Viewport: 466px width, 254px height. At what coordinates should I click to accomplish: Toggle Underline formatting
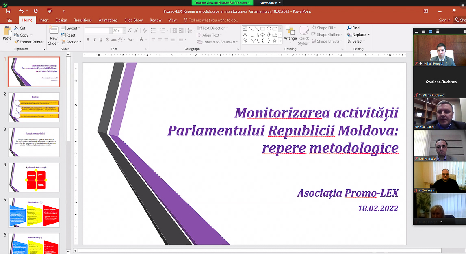point(101,40)
